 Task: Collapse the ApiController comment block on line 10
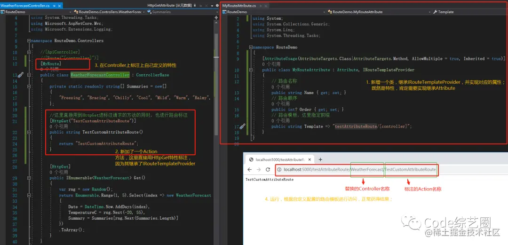tap(29, 52)
